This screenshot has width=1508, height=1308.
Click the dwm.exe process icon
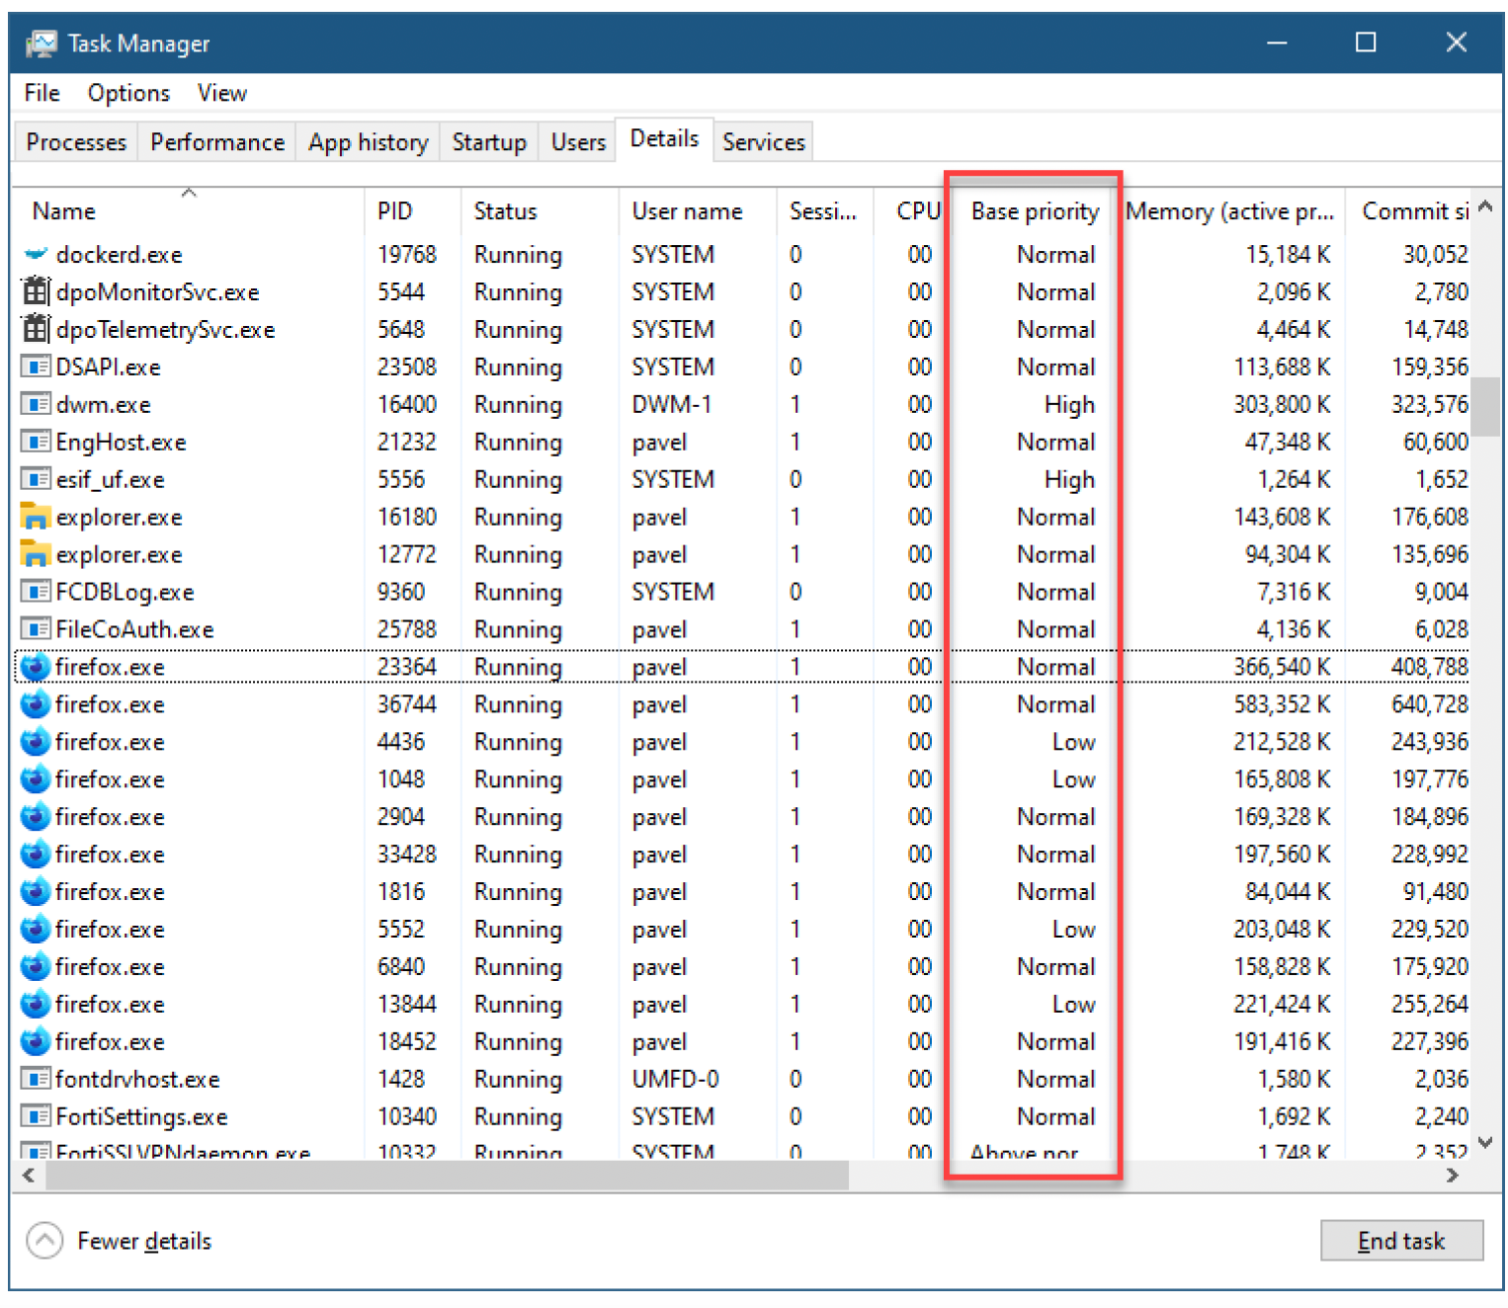click(x=36, y=405)
